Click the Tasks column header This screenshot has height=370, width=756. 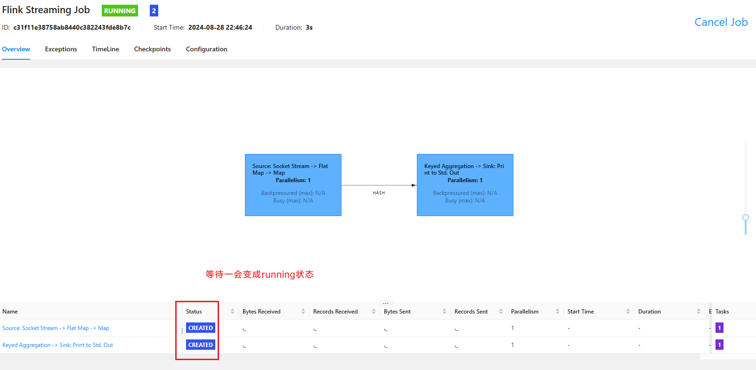722,312
